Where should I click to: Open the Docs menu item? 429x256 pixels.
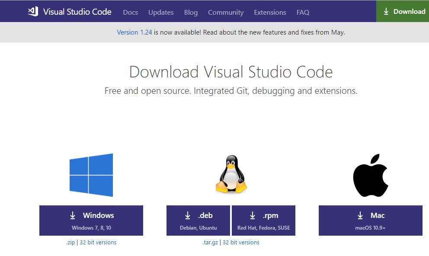pyautogui.click(x=130, y=12)
